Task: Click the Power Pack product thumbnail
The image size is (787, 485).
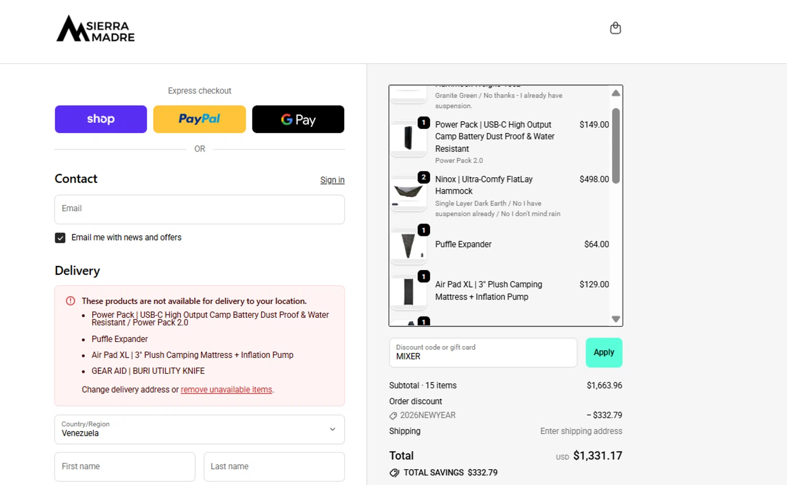Action: 408,138
